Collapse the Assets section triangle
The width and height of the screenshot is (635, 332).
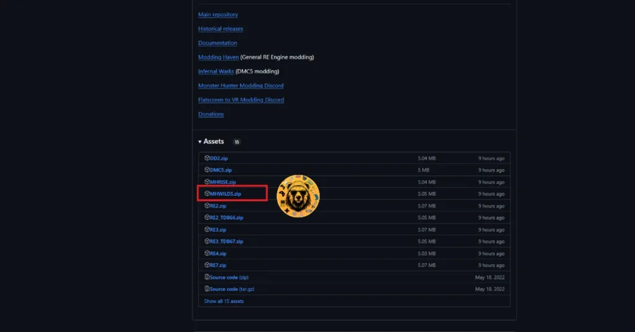coord(200,142)
